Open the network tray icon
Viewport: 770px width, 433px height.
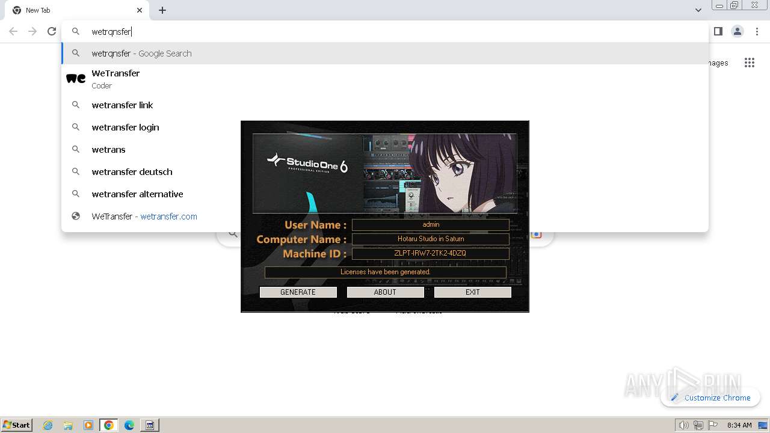pos(698,425)
